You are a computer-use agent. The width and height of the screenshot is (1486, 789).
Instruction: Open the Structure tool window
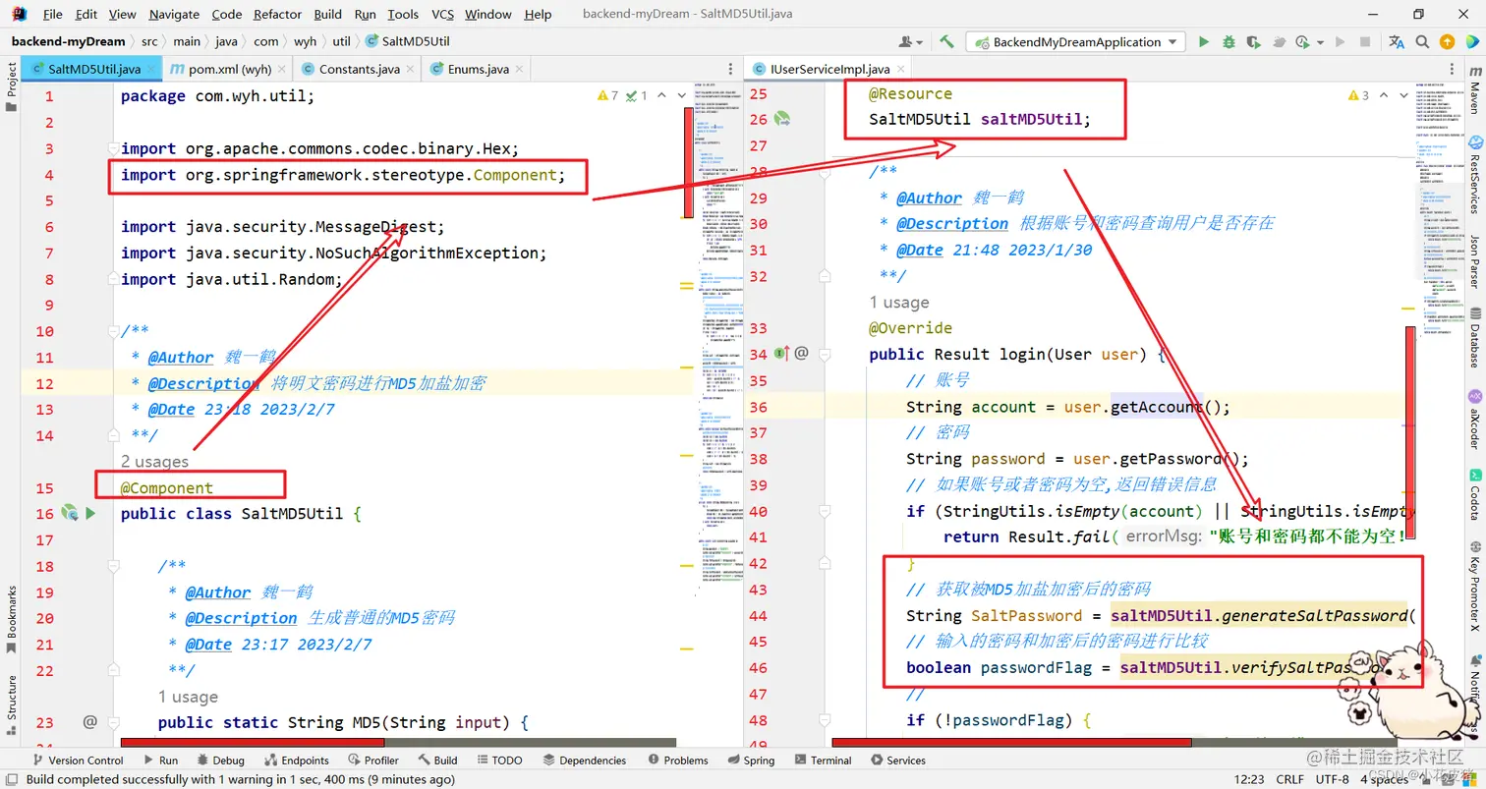(11, 704)
